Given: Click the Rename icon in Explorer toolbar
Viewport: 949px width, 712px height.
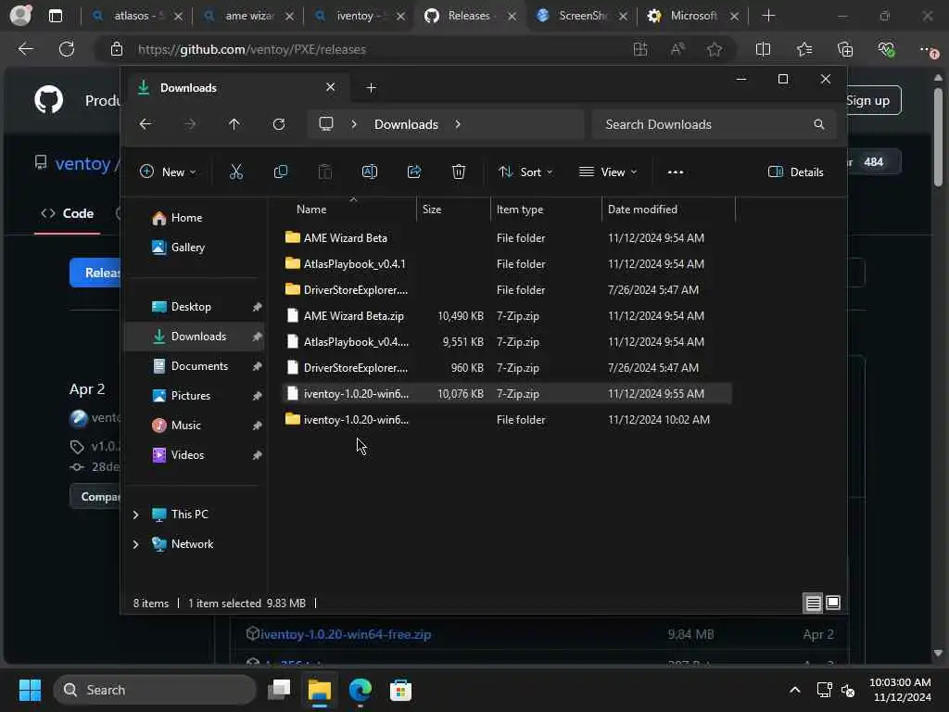Looking at the screenshot, I should pyautogui.click(x=369, y=172).
